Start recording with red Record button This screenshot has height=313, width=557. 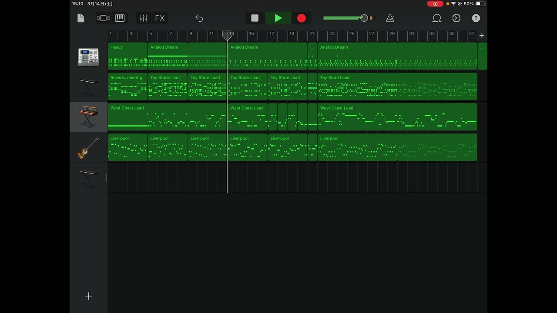click(x=301, y=18)
